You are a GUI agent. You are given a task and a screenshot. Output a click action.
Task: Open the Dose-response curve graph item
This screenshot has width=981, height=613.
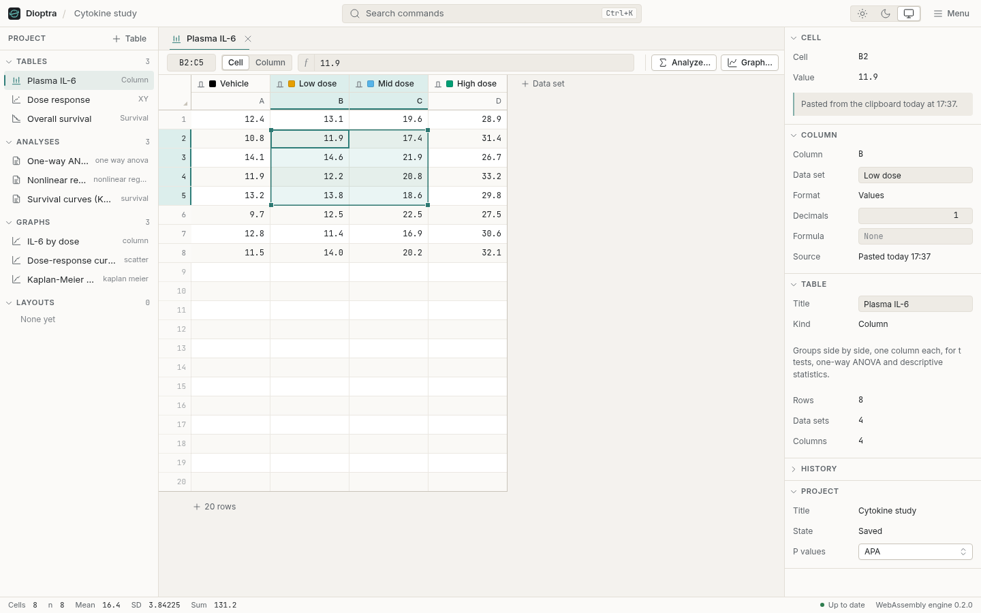click(x=80, y=260)
